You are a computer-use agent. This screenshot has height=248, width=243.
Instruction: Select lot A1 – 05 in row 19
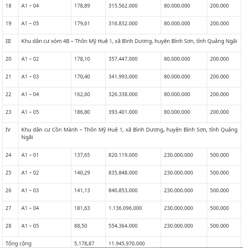[30, 24]
